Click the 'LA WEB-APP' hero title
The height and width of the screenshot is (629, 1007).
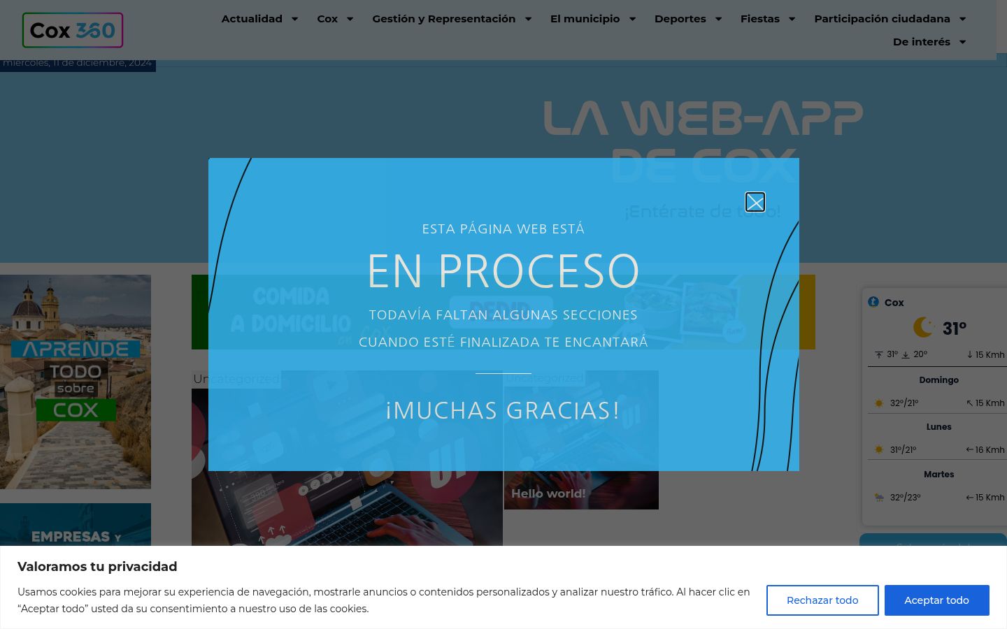click(704, 117)
